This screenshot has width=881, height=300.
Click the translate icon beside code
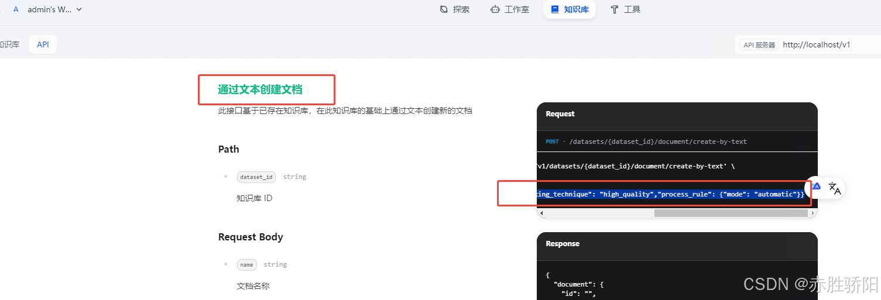point(835,188)
